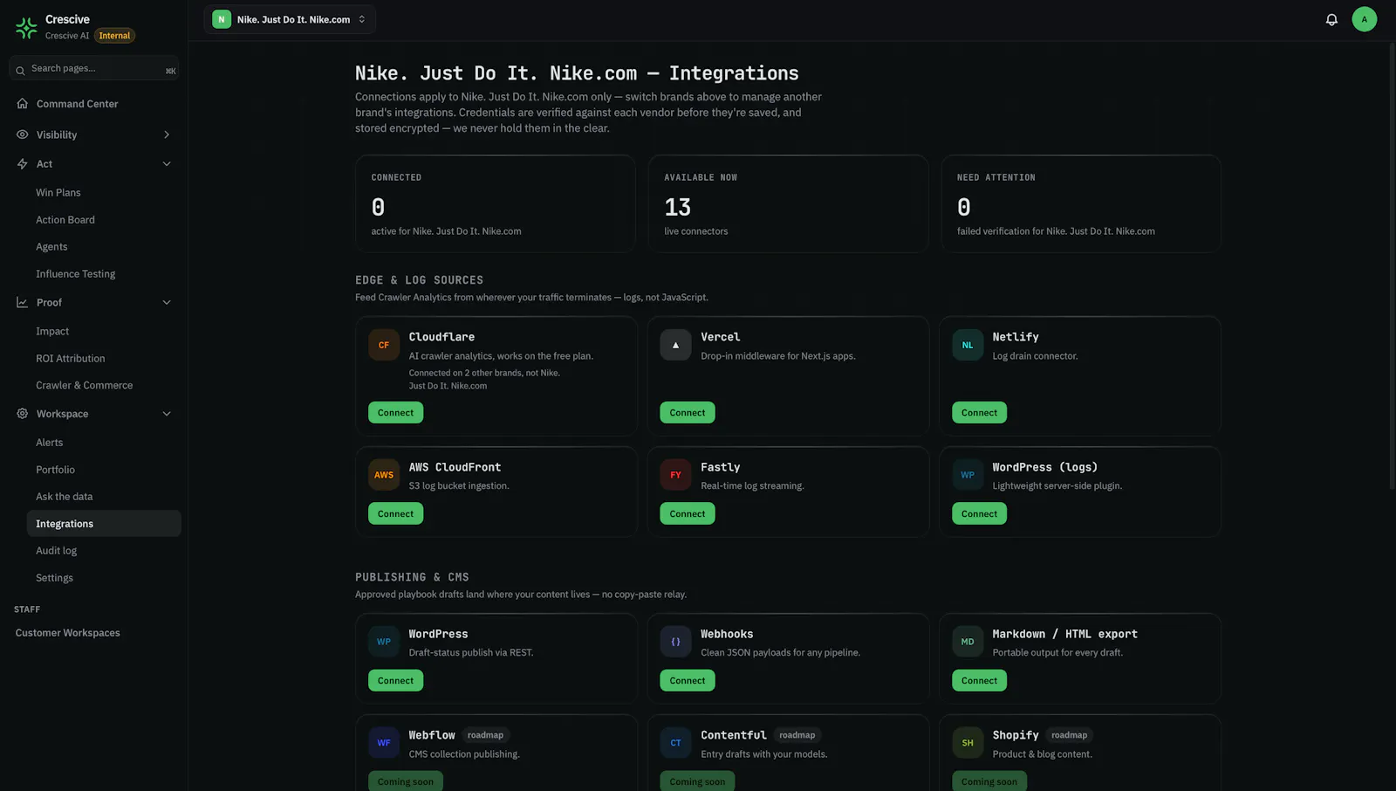
Task: Expand the Visibility section chevron
Action: click(167, 134)
